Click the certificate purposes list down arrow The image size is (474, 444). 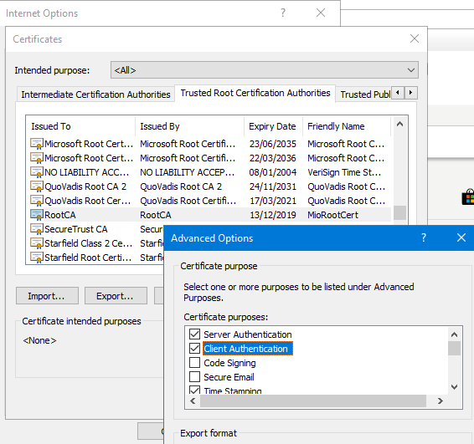click(x=454, y=386)
